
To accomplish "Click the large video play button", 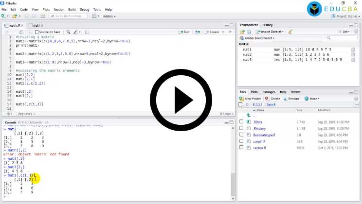I will pyautogui.click(x=181, y=102).
